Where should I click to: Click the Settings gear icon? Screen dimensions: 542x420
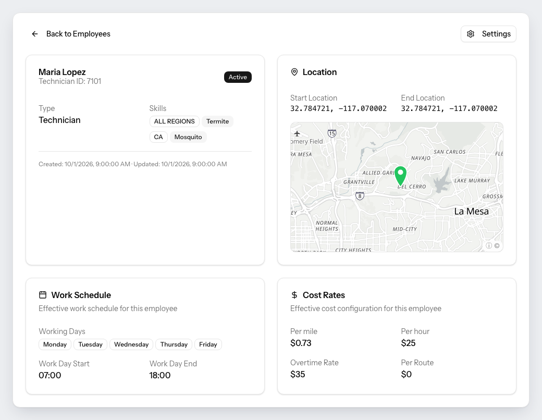point(471,34)
